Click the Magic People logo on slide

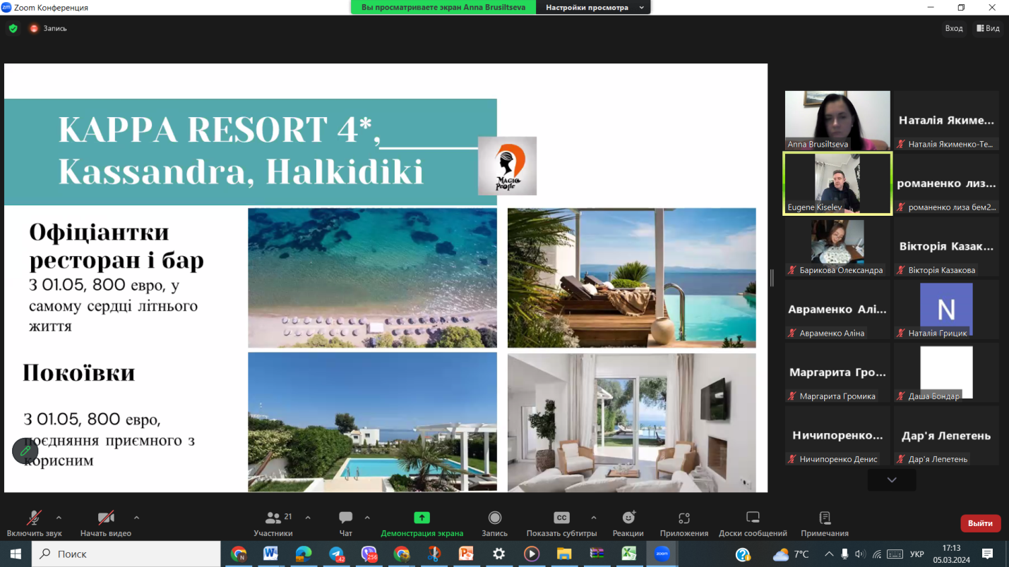(x=507, y=166)
